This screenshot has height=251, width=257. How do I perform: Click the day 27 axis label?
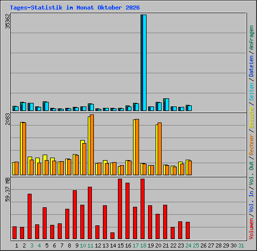click(x=211, y=245)
